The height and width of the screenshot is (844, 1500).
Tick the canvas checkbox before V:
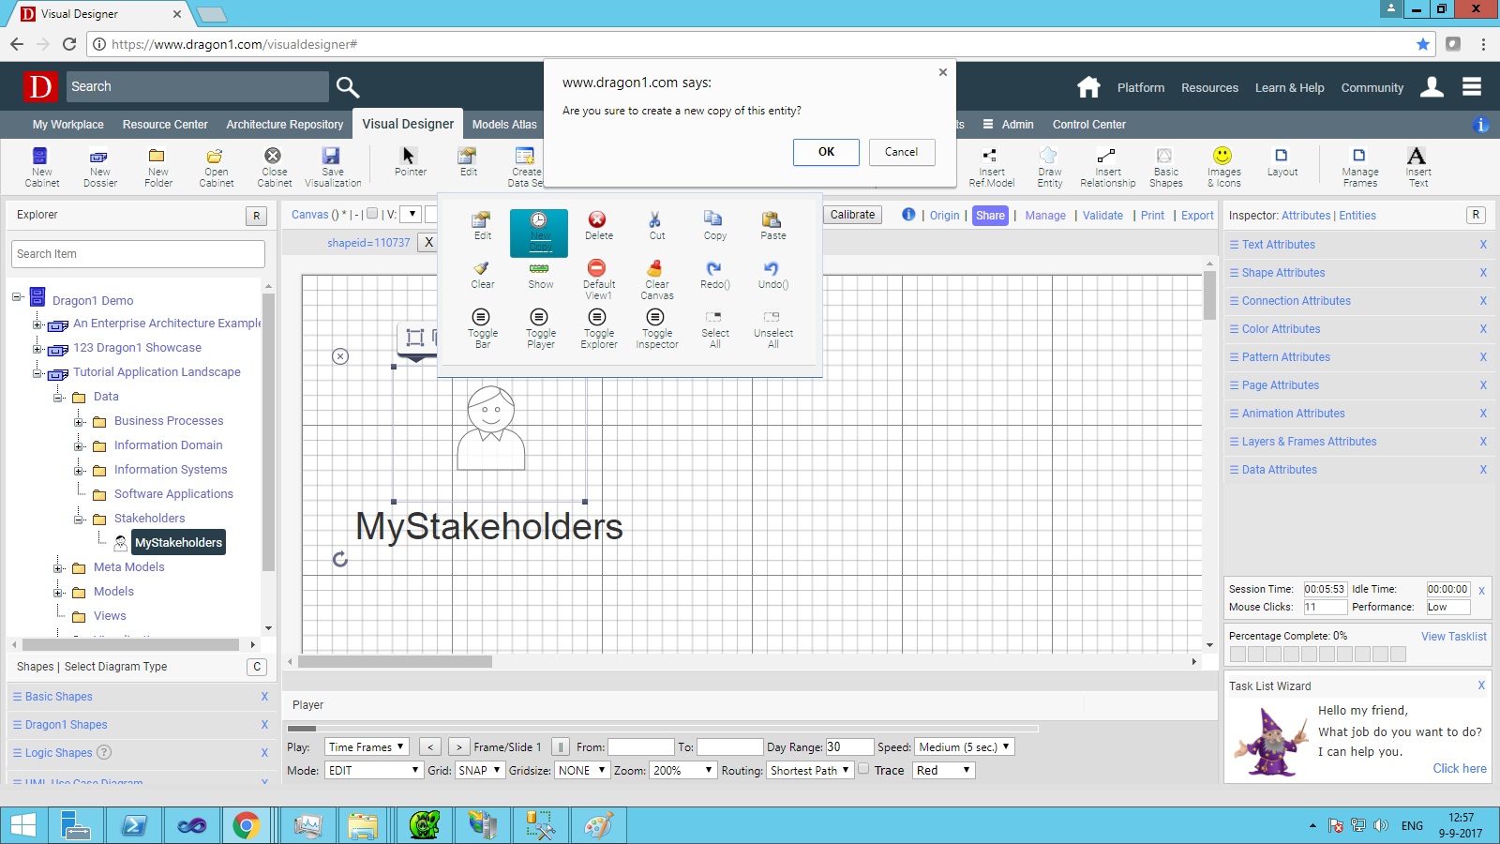[372, 214]
